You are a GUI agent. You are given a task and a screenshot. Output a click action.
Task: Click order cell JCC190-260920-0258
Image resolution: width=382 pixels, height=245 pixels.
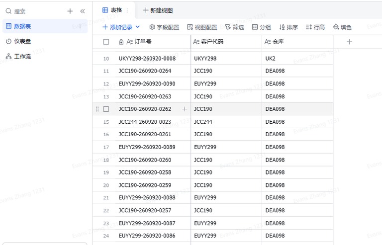tap(153, 172)
